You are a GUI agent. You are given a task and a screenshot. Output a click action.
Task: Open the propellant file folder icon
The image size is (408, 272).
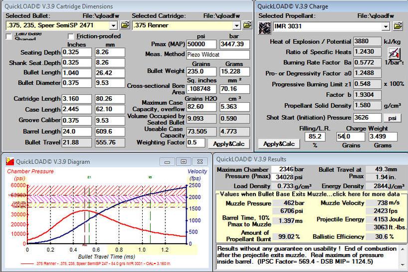pyautogui.click(x=398, y=26)
